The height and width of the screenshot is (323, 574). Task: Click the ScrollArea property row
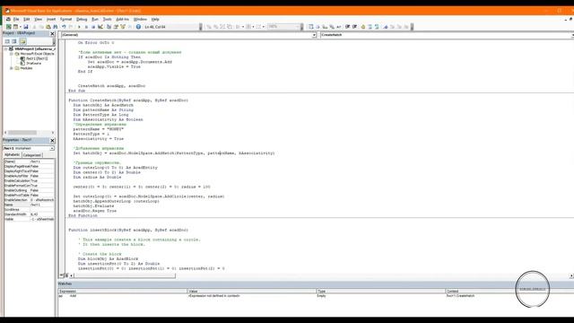[x=29, y=209]
